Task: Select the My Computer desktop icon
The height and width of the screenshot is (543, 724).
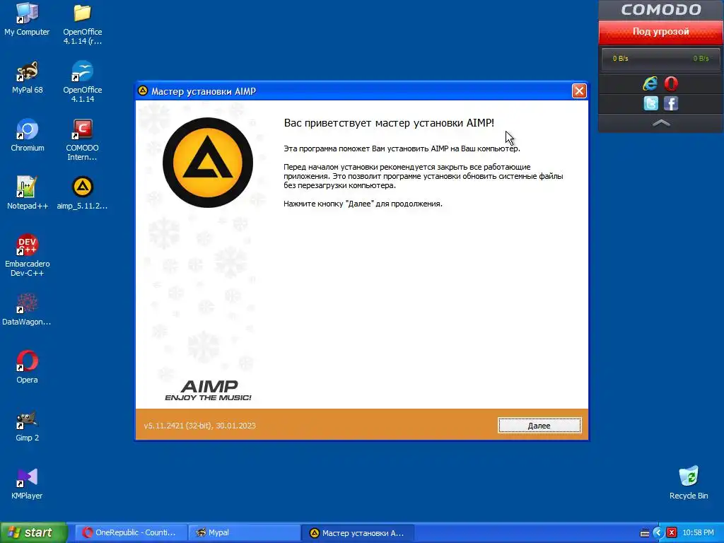Action: tap(27, 19)
